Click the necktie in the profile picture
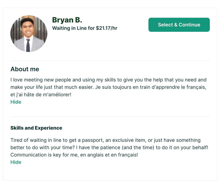This screenshot has height=183, width=219. click(28, 45)
